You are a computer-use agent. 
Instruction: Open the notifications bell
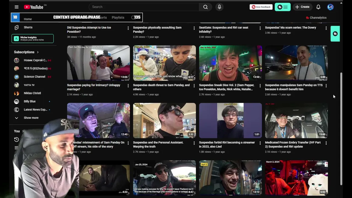tap(318, 7)
